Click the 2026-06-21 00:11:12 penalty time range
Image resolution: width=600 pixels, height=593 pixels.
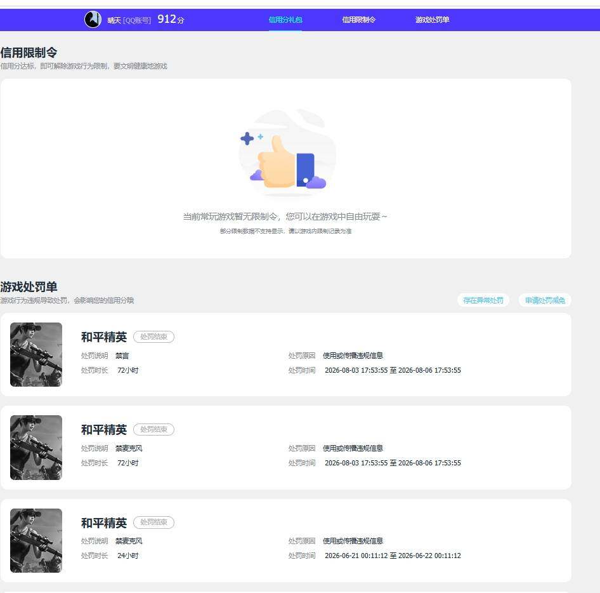click(393, 556)
